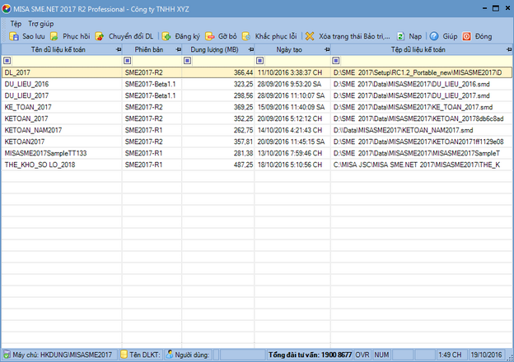This screenshot has height=362, width=514.
Task: Select the KETOAN_2017 row
Action: point(257,118)
